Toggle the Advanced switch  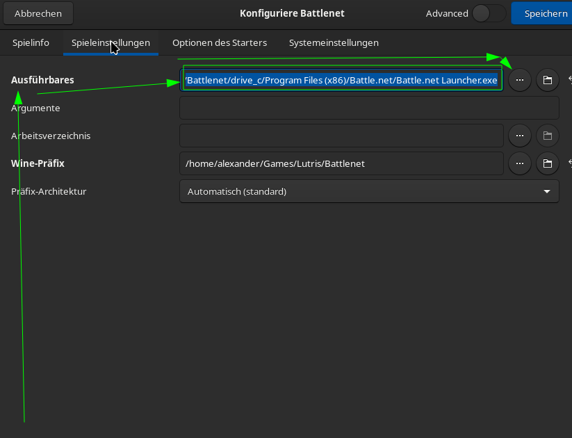[488, 13]
